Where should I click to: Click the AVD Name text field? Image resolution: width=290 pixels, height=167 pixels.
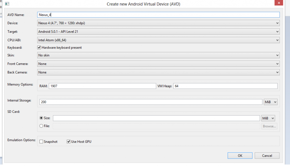coord(158,15)
